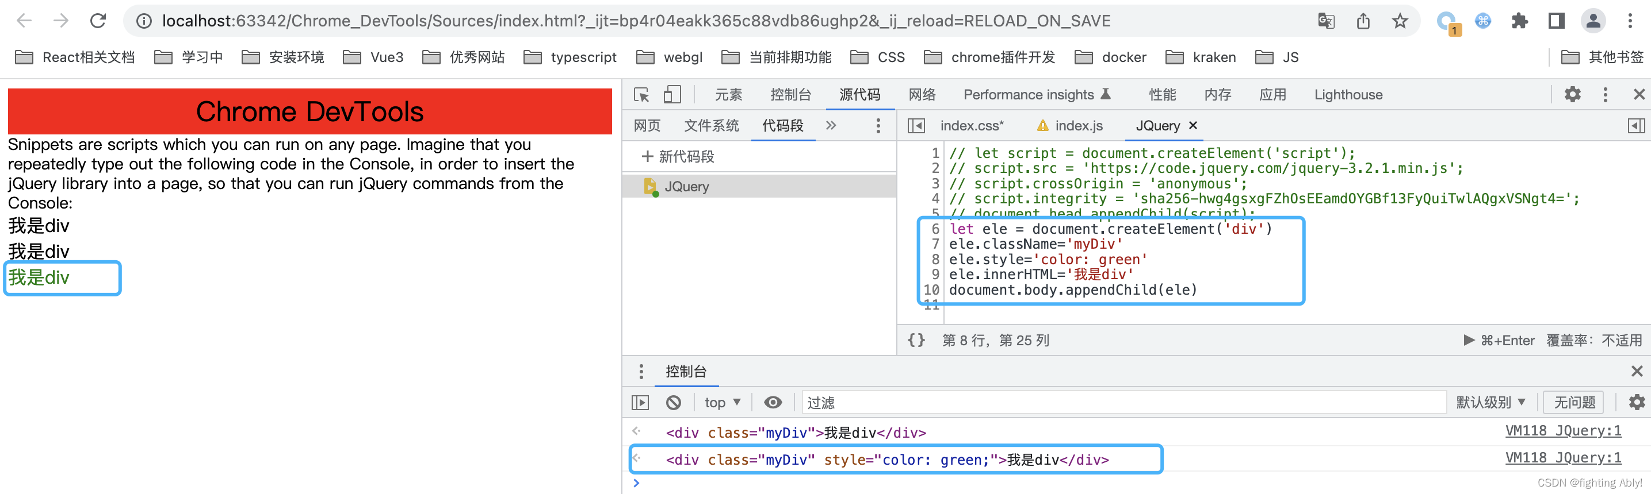Hide the navigator sidebar
This screenshot has height=494, width=1651.
[x=916, y=125]
